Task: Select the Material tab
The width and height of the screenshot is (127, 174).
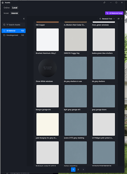Action: coord(15,13)
